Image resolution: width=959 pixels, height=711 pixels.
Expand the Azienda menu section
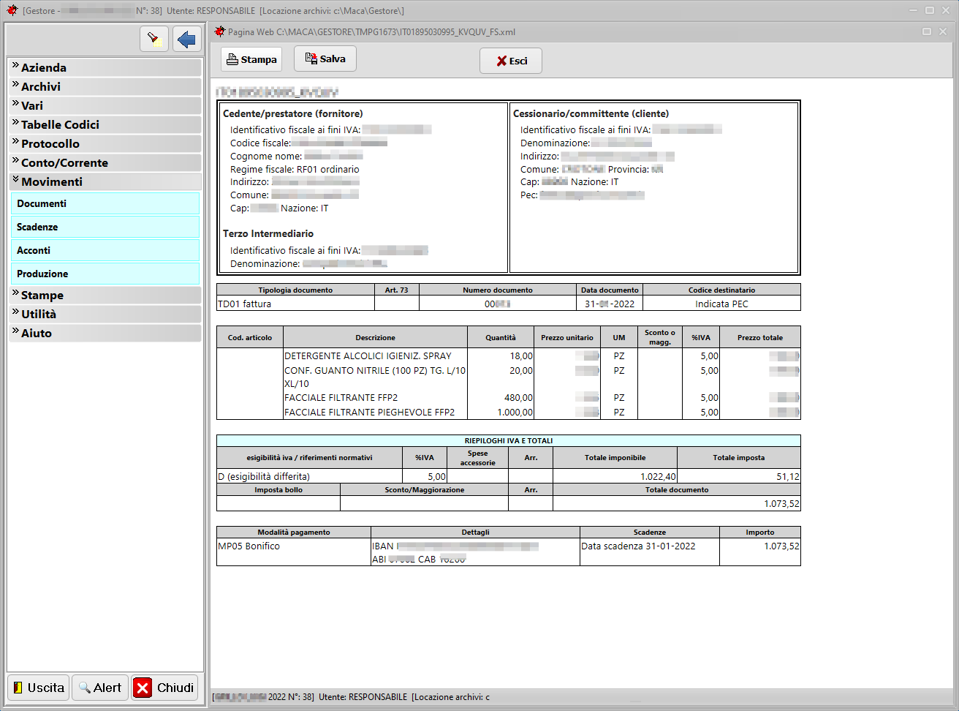[x=105, y=67]
